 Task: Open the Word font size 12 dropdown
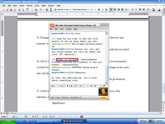point(95,10)
